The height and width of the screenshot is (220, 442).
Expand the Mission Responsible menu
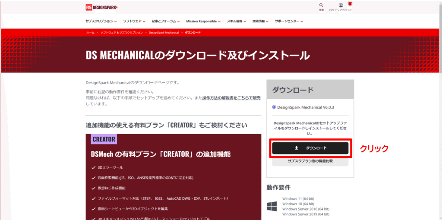click(203, 21)
